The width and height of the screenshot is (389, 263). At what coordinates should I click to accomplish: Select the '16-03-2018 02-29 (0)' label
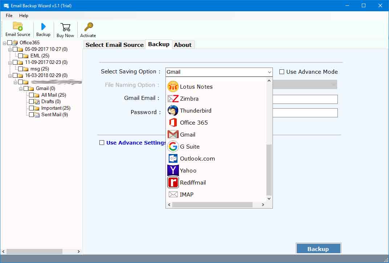(46, 75)
